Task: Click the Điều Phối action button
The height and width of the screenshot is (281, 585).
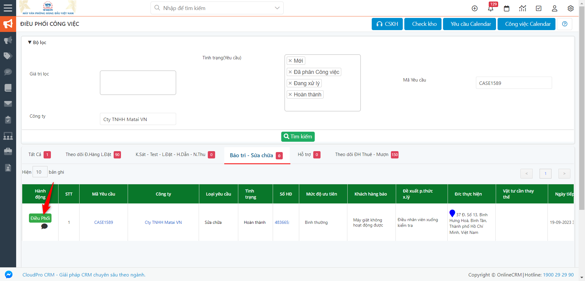Action: pyautogui.click(x=40, y=218)
